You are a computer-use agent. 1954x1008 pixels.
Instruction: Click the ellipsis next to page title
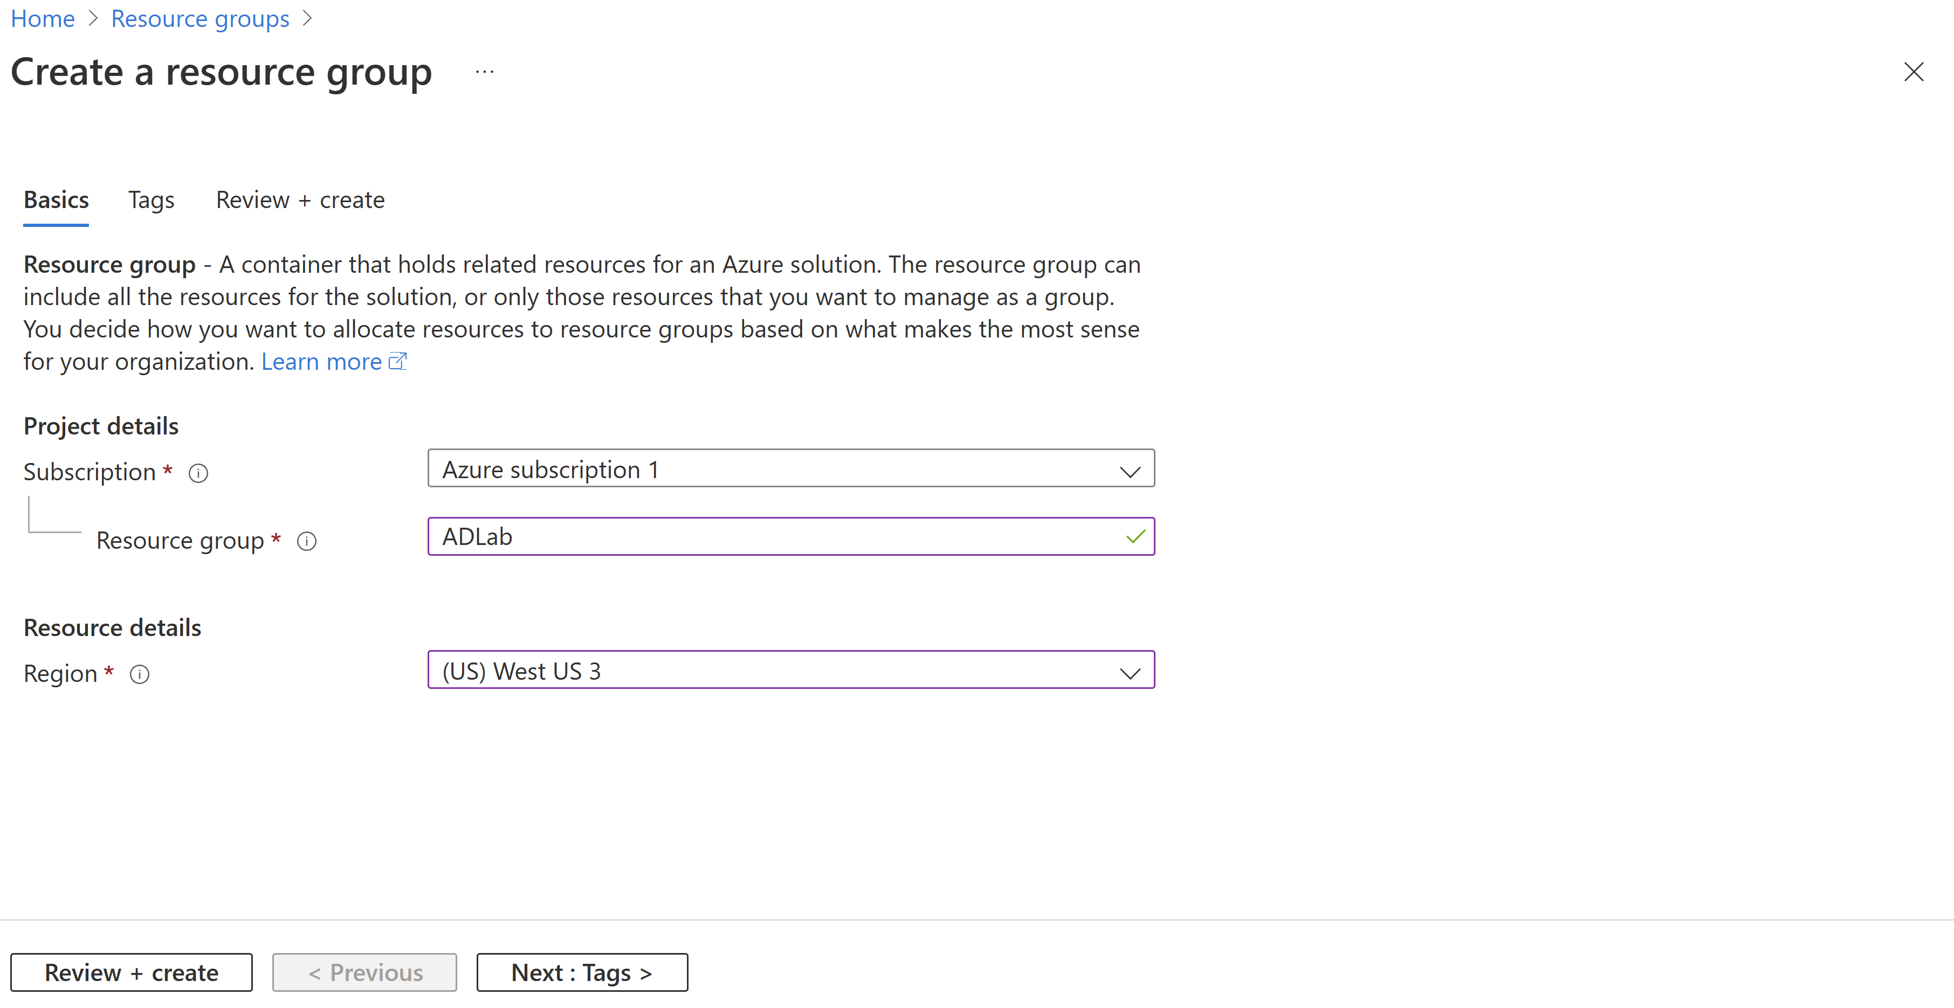coord(484,71)
